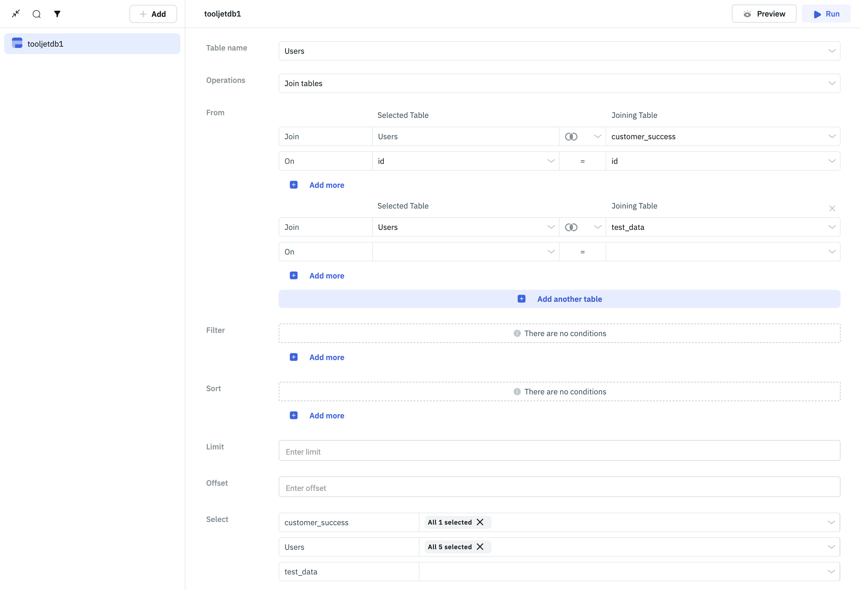Click the join type icon for customer_success
Viewport: 860px width, 590px height.
[571, 137]
